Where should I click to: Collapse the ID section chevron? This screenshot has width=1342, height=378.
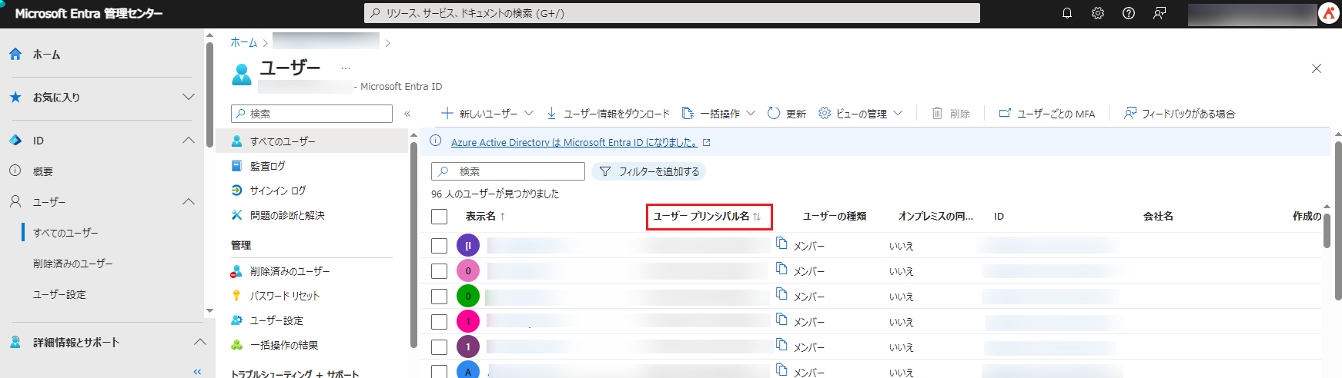(189, 140)
